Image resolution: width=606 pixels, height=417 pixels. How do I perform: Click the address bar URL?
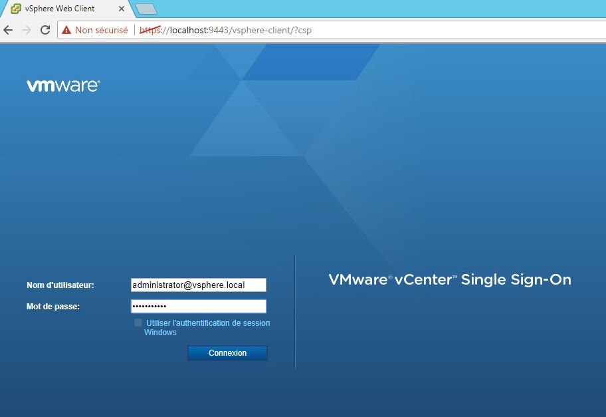point(225,30)
